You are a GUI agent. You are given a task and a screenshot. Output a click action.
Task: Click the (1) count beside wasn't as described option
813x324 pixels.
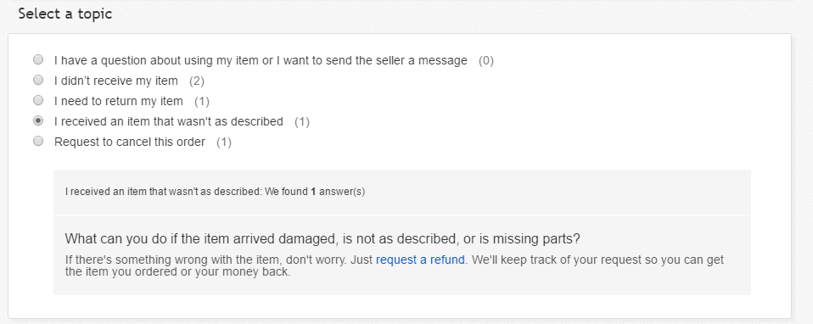302,122
